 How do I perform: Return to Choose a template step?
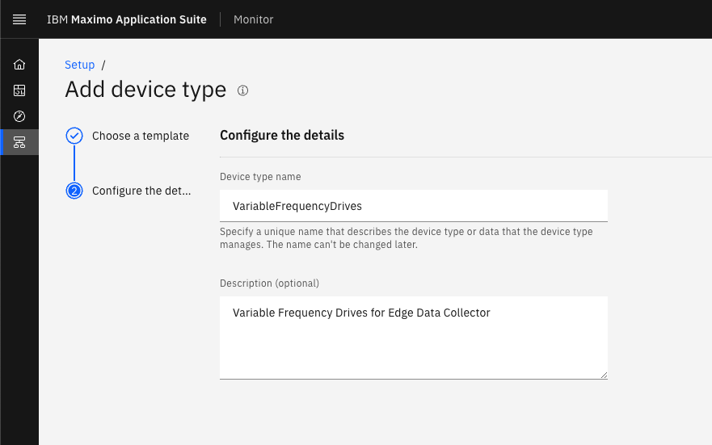tap(141, 136)
